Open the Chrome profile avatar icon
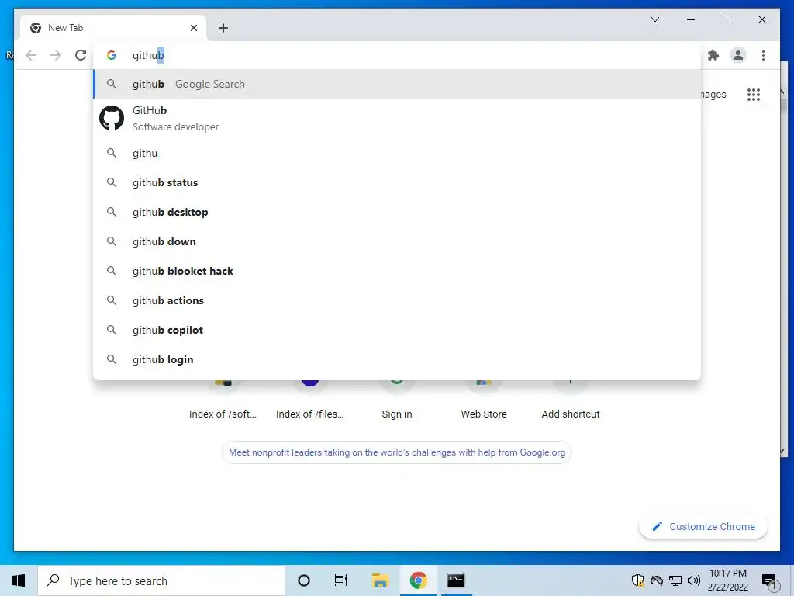The height and width of the screenshot is (596, 794). tap(738, 55)
